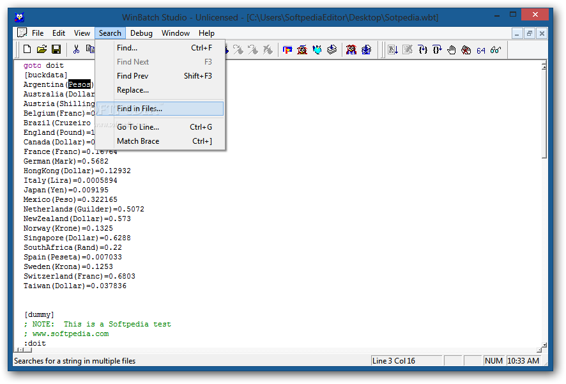Open the Window menu

tap(176, 33)
